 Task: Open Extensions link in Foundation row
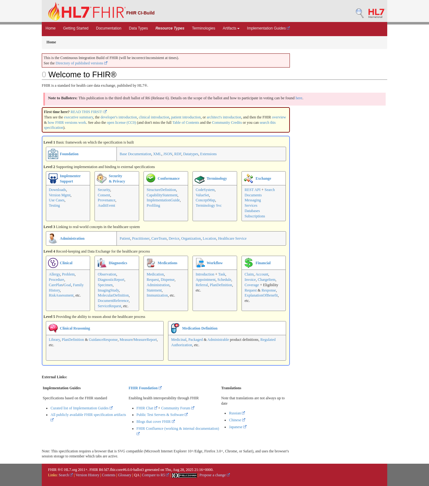[x=208, y=154]
